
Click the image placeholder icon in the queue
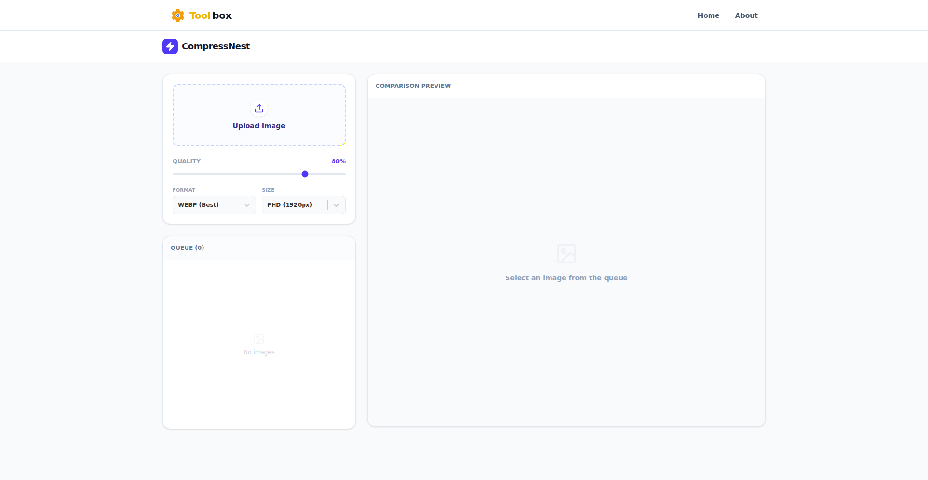point(259,339)
